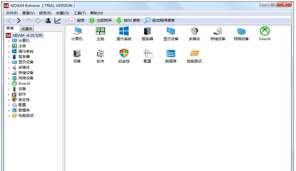The width and height of the screenshot is (296, 171).
Task: Expand the 显示设备 tree node
Action: [9, 62]
